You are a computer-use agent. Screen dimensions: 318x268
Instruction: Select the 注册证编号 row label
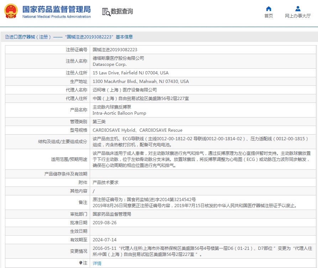coord(77,50)
